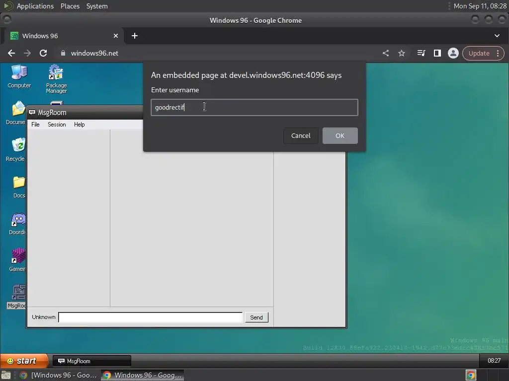Focus the Enter username text field

coord(254,107)
